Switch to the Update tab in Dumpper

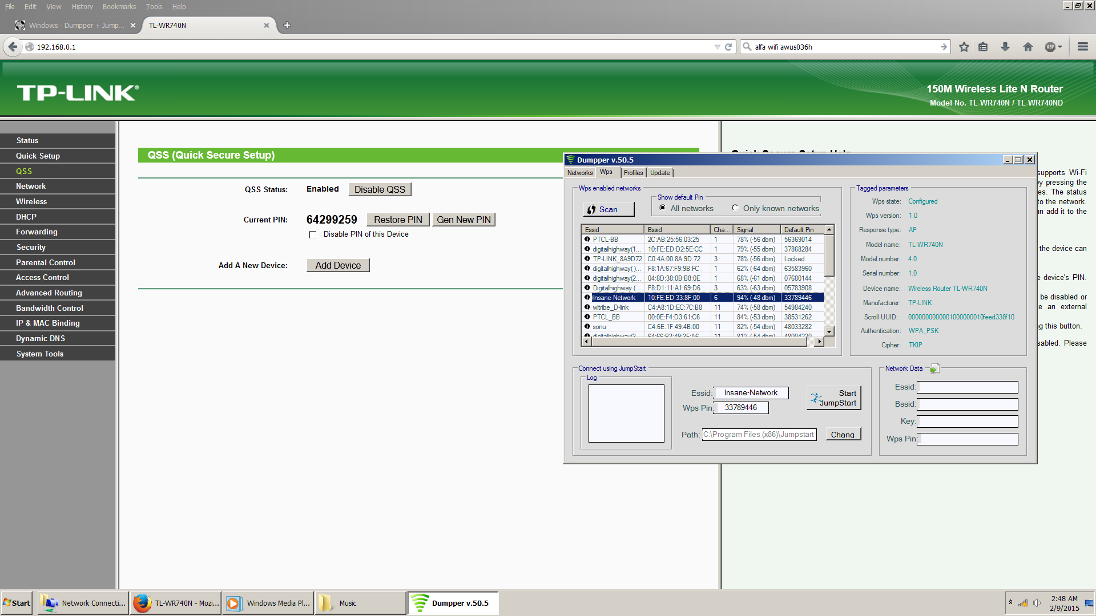pos(660,173)
